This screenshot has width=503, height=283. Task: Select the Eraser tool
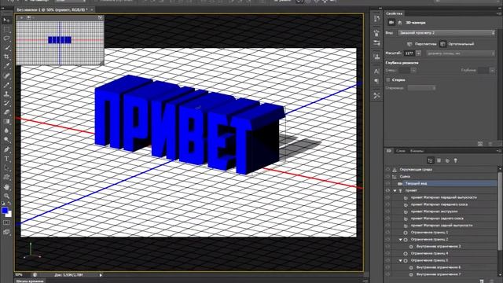click(6, 112)
